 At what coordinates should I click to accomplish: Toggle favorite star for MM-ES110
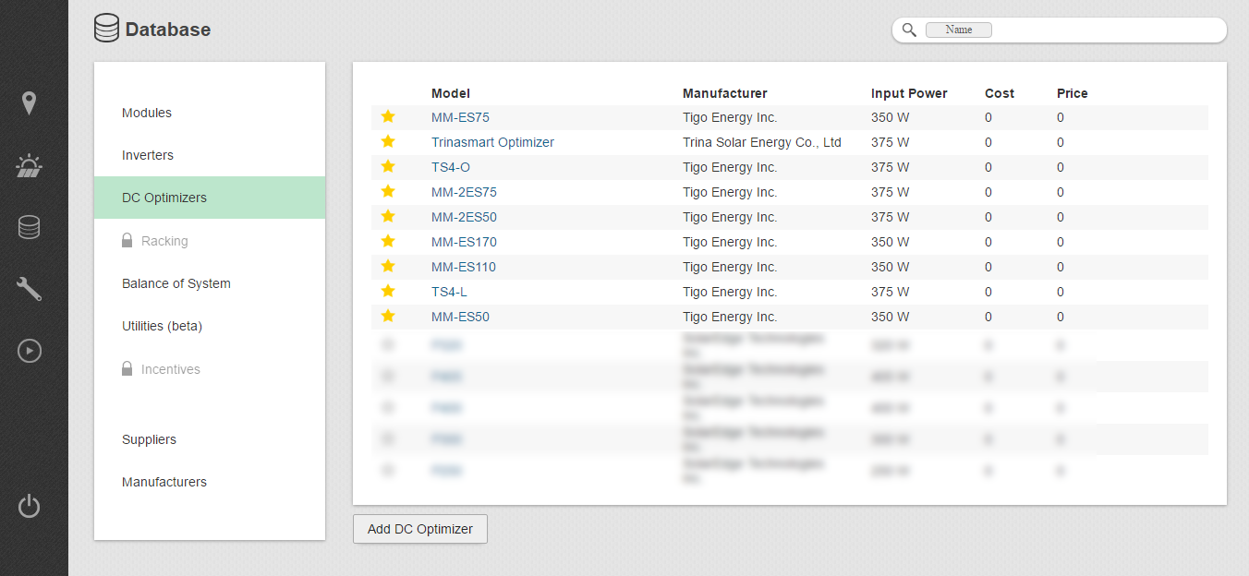(388, 266)
